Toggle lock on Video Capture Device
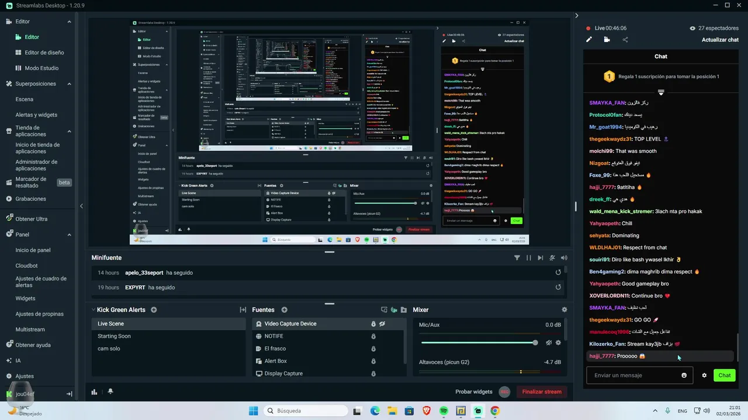The image size is (748, 420). [x=373, y=324]
